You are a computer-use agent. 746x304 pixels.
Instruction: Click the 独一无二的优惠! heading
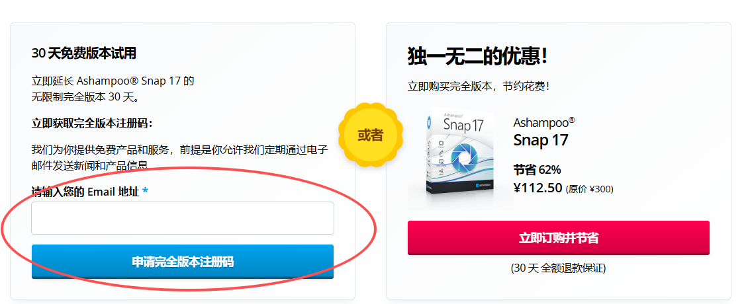coord(477,57)
